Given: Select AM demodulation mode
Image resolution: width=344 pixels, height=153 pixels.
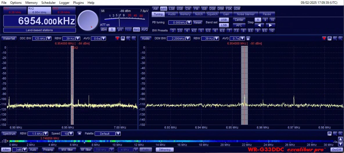Looking at the screenshot, I should tap(156, 9).
